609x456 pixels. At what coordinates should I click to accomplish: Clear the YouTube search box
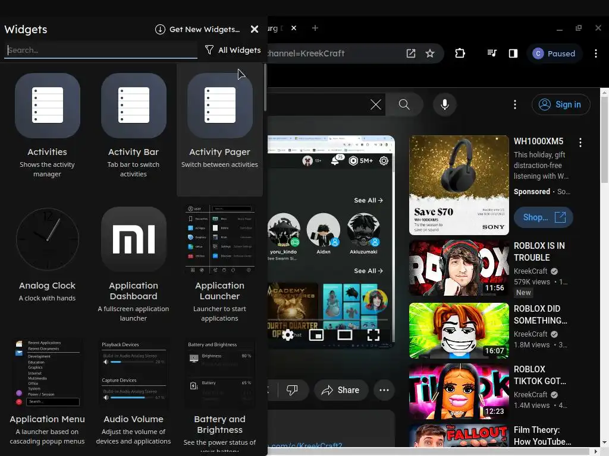tap(376, 104)
